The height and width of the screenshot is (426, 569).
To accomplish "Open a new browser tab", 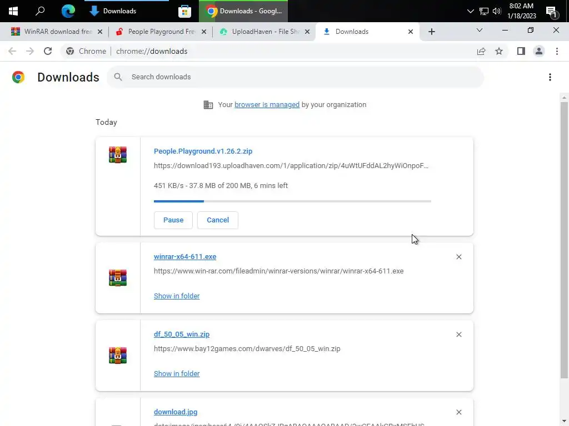I will coord(431,32).
